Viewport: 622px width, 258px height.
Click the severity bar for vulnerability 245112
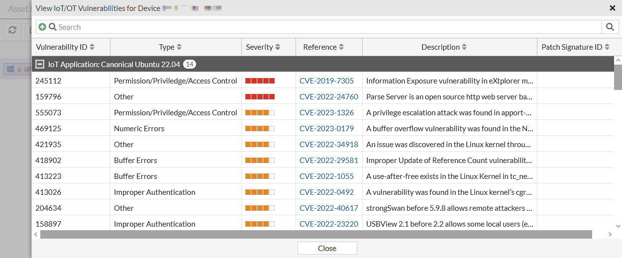(x=260, y=81)
